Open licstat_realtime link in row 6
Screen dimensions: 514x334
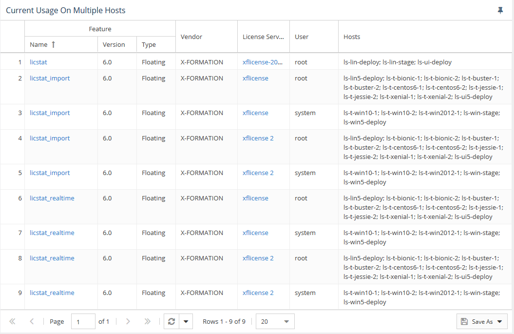point(52,198)
